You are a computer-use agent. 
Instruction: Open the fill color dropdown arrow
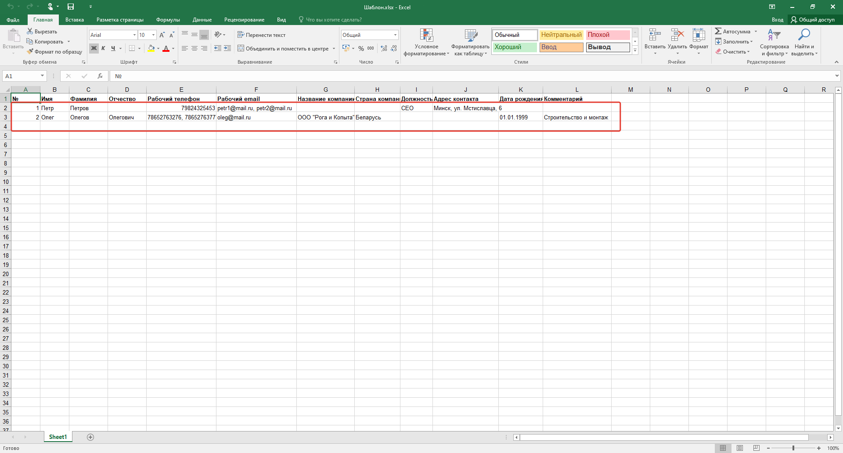pos(158,48)
